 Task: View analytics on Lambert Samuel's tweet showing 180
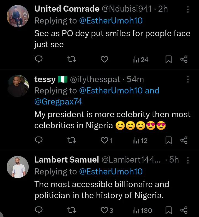pyautogui.click(x=142, y=210)
